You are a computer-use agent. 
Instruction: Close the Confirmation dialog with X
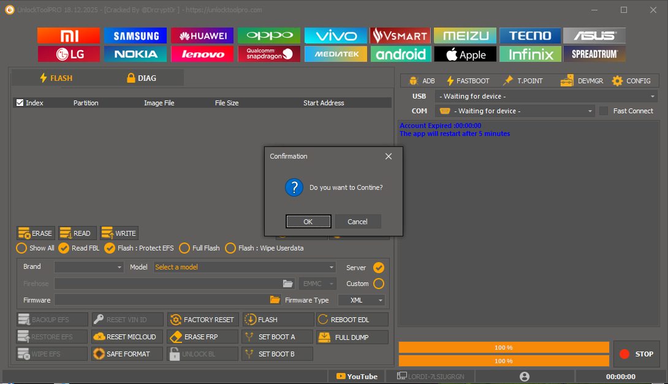pos(389,156)
